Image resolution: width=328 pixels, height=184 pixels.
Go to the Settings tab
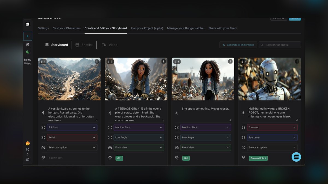[43, 28]
